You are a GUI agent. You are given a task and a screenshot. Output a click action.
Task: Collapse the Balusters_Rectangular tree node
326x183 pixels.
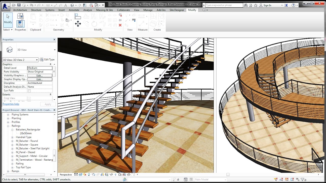(x=12, y=130)
